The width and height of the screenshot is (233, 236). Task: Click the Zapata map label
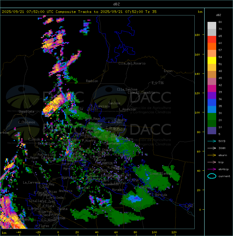coord(62,209)
